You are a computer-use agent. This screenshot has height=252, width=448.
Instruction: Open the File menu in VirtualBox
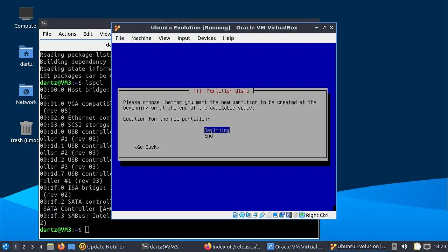pos(120,38)
